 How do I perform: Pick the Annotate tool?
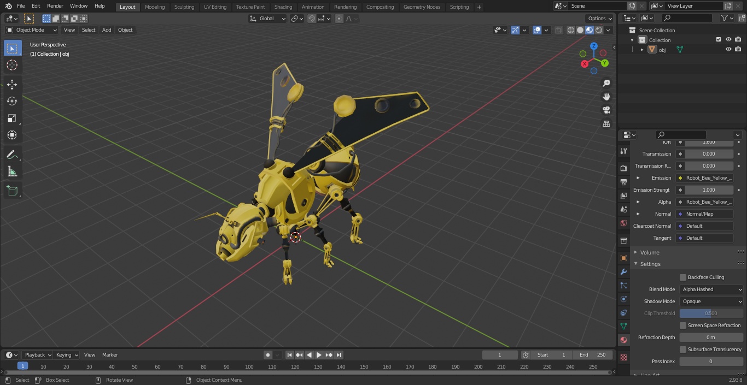pos(12,155)
